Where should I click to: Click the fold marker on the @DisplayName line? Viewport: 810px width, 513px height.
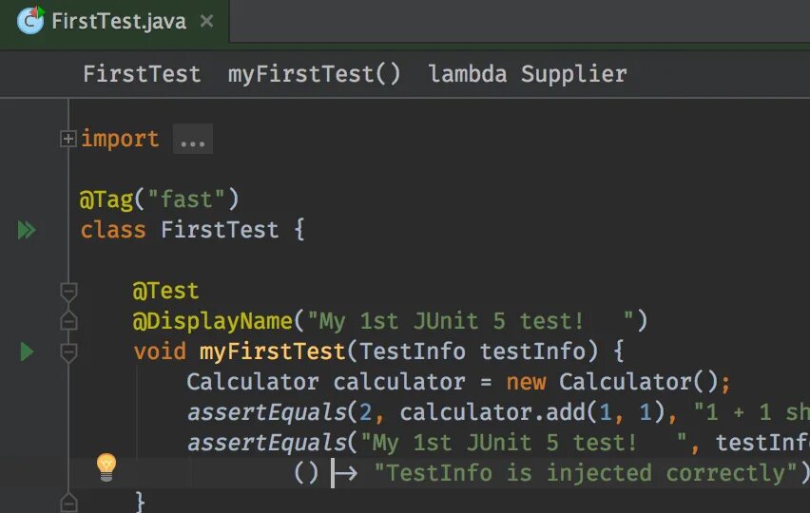[x=68, y=321]
